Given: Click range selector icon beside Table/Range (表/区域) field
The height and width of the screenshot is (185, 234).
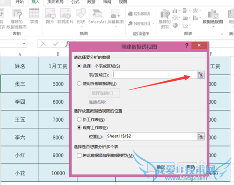Looking at the screenshot, I should (x=201, y=75).
